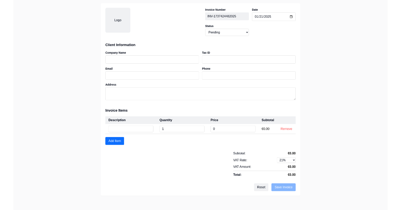Select the Quantity field showing 1
Image resolution: width=401 pixels, height=210 pixels.
[x=182, y=129]
